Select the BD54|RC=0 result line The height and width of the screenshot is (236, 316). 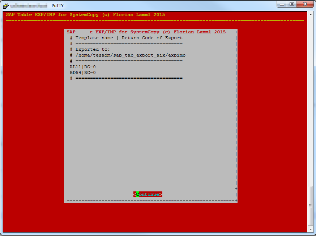[x=83, y=73]
